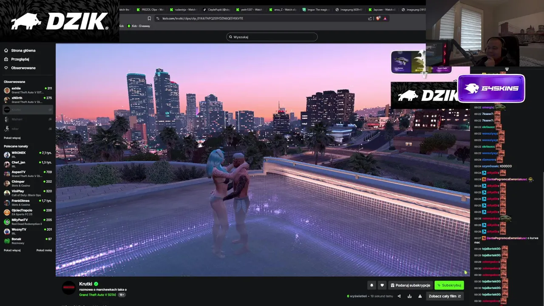Open Kick - Giveaway bookmark

coord(138,26)
